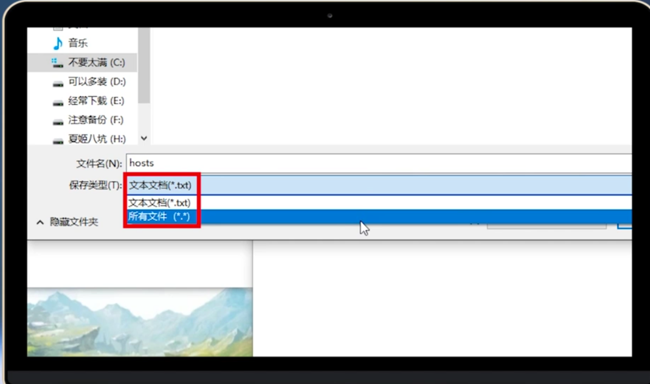Click the H: drive disk icon

pos(58,141)
